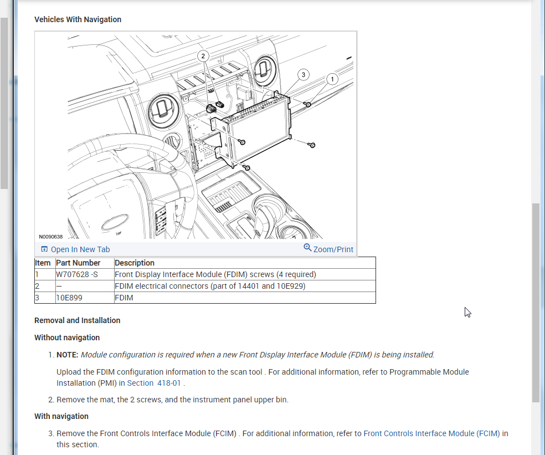
Task: Click the right vertical scrollbar thumb
Action: click(x=536, y=302)
